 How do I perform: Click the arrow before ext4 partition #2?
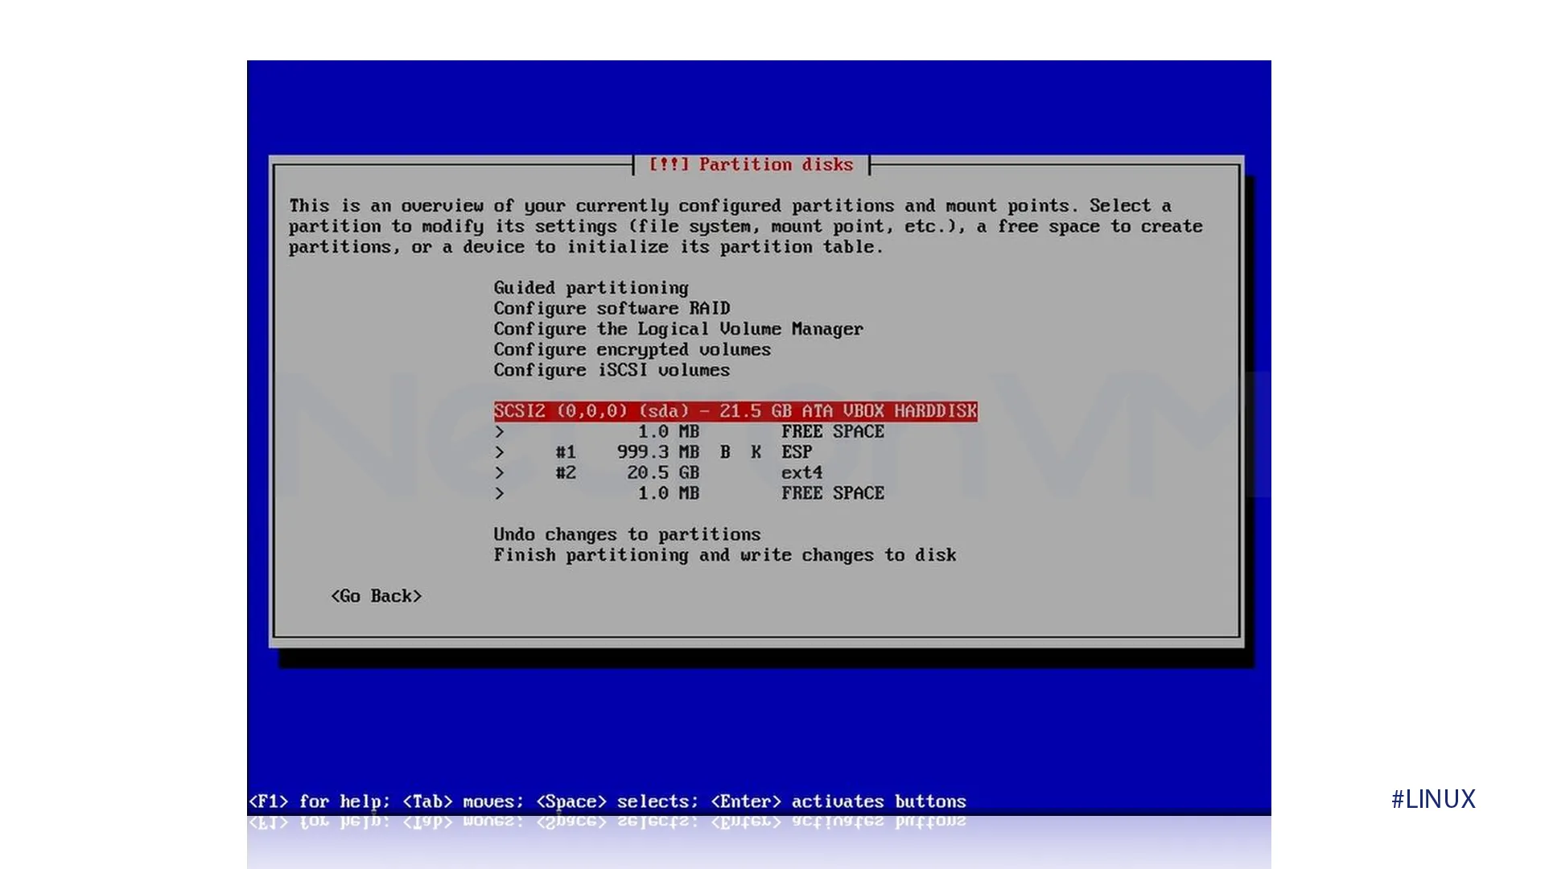pos(500,473)
